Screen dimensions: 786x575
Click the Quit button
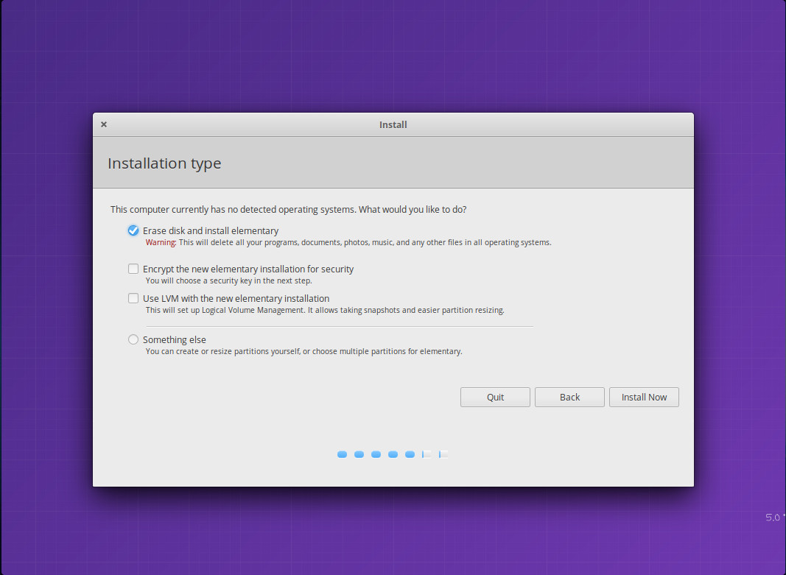[x=495, y=397]
